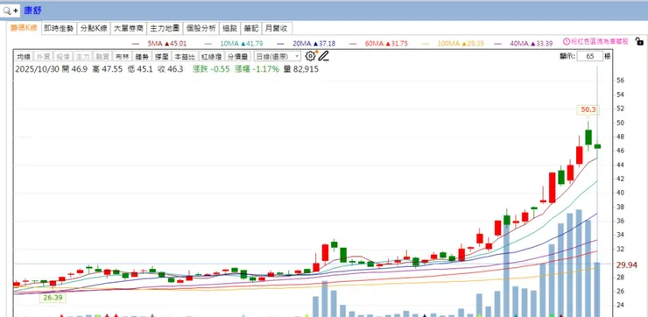Viewport: 648px width, 317px height.
Task: Enable the 融資 overlay button
Action: pos(102,57)
